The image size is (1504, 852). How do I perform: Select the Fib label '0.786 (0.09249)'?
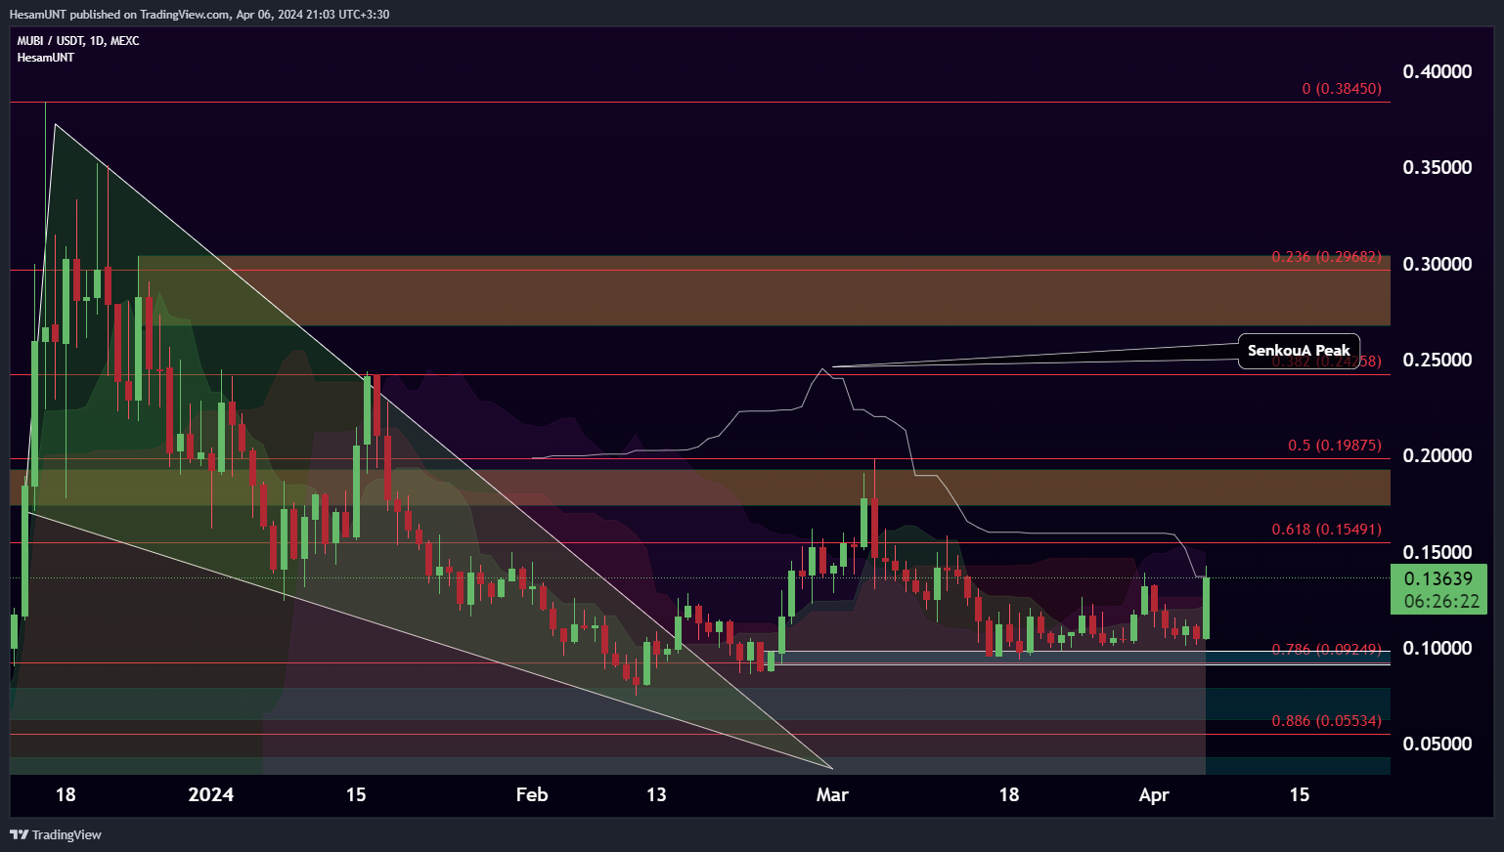pyautogui.click(x=1326, y=650)
